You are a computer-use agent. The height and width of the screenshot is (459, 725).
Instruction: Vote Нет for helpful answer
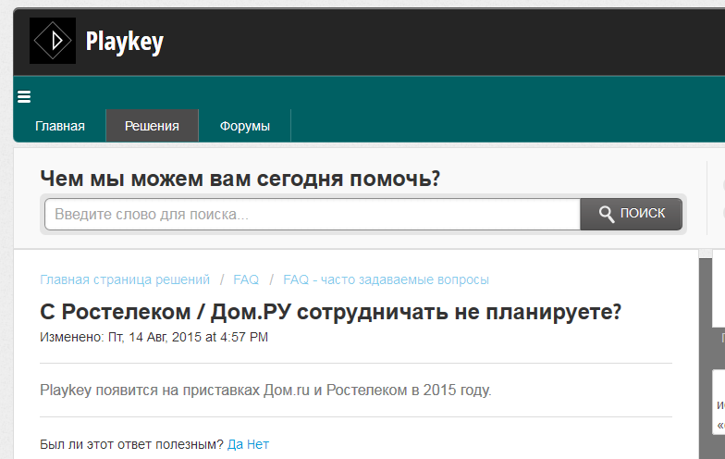258,444
